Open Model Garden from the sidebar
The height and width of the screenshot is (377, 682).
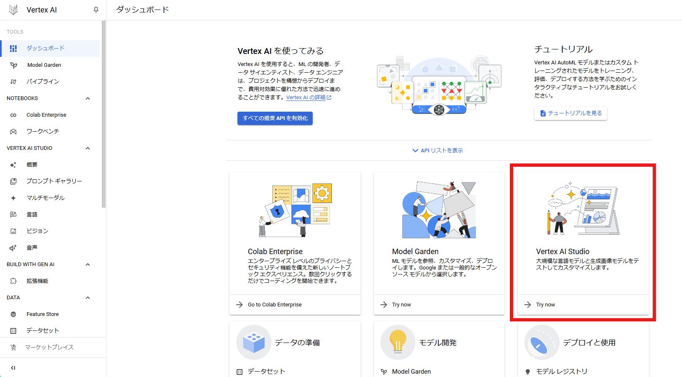50,65
